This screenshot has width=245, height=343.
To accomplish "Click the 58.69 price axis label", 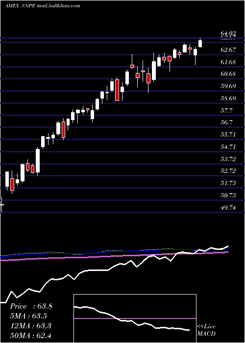I will pos(228,98).
